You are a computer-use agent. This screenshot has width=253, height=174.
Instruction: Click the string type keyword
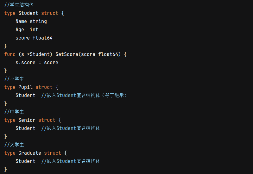tap(38, 22)
